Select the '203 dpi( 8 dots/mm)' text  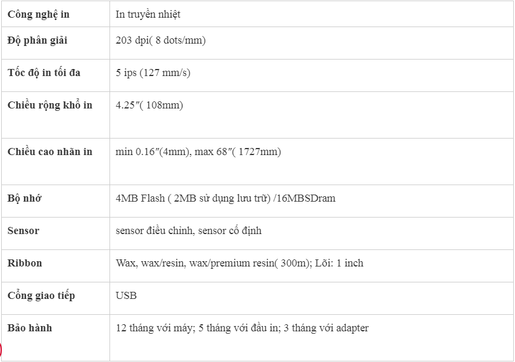coord(161,41)
